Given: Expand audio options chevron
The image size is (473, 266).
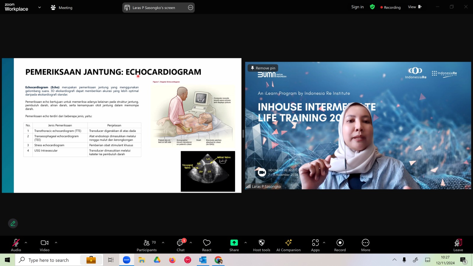Looking at the screenshot, I should [x=26, y=242].
